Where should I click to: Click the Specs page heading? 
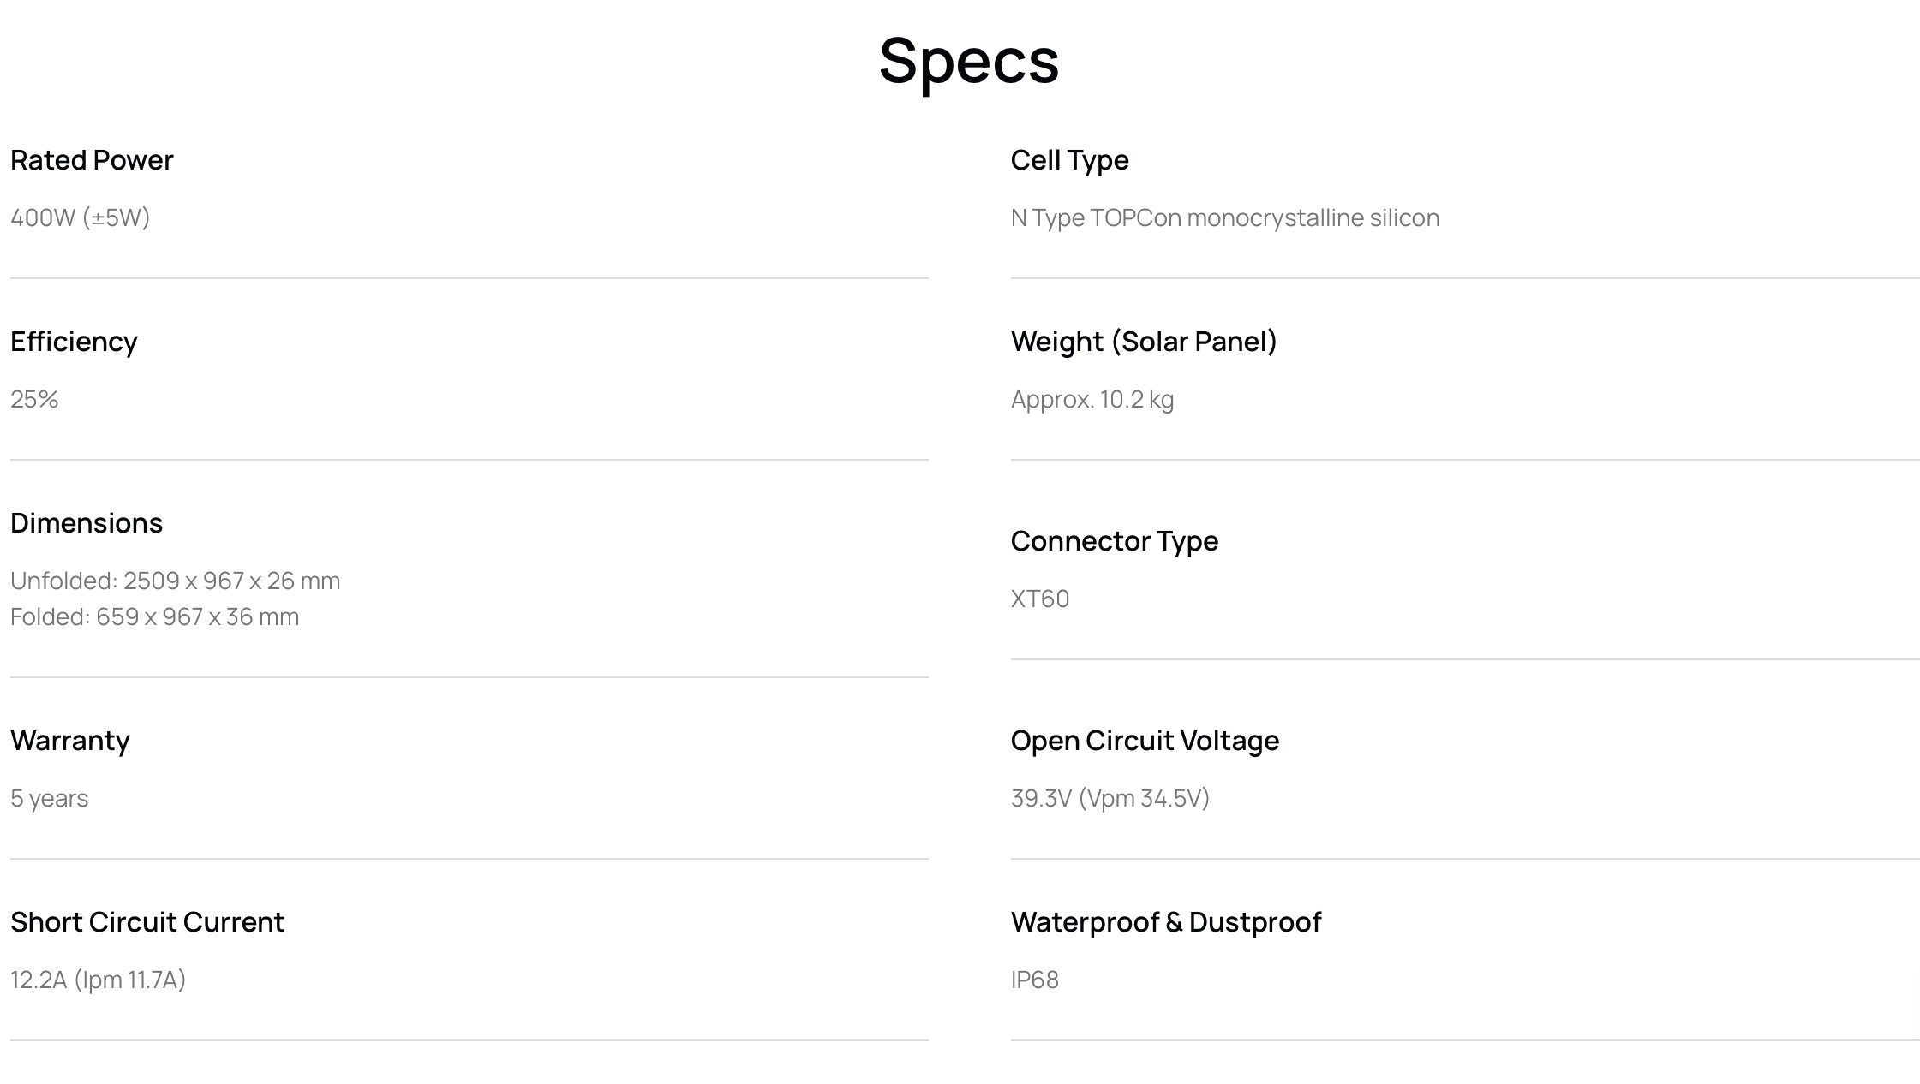(x=968, y=61)
